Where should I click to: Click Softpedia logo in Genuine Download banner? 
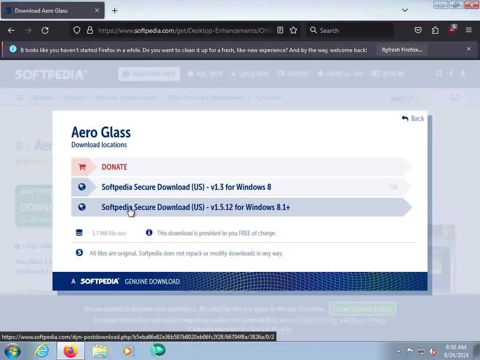point(99,281)
